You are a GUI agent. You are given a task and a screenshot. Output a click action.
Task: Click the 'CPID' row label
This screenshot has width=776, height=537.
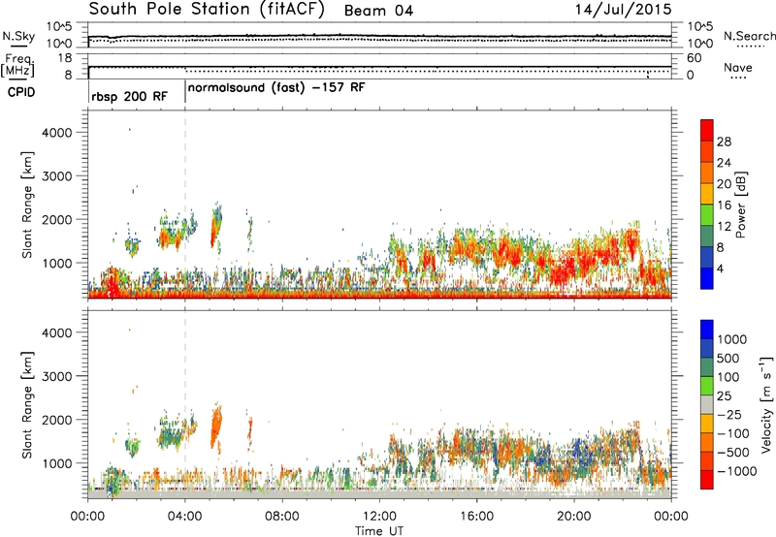pyautogui.click(x=21, y=92)
